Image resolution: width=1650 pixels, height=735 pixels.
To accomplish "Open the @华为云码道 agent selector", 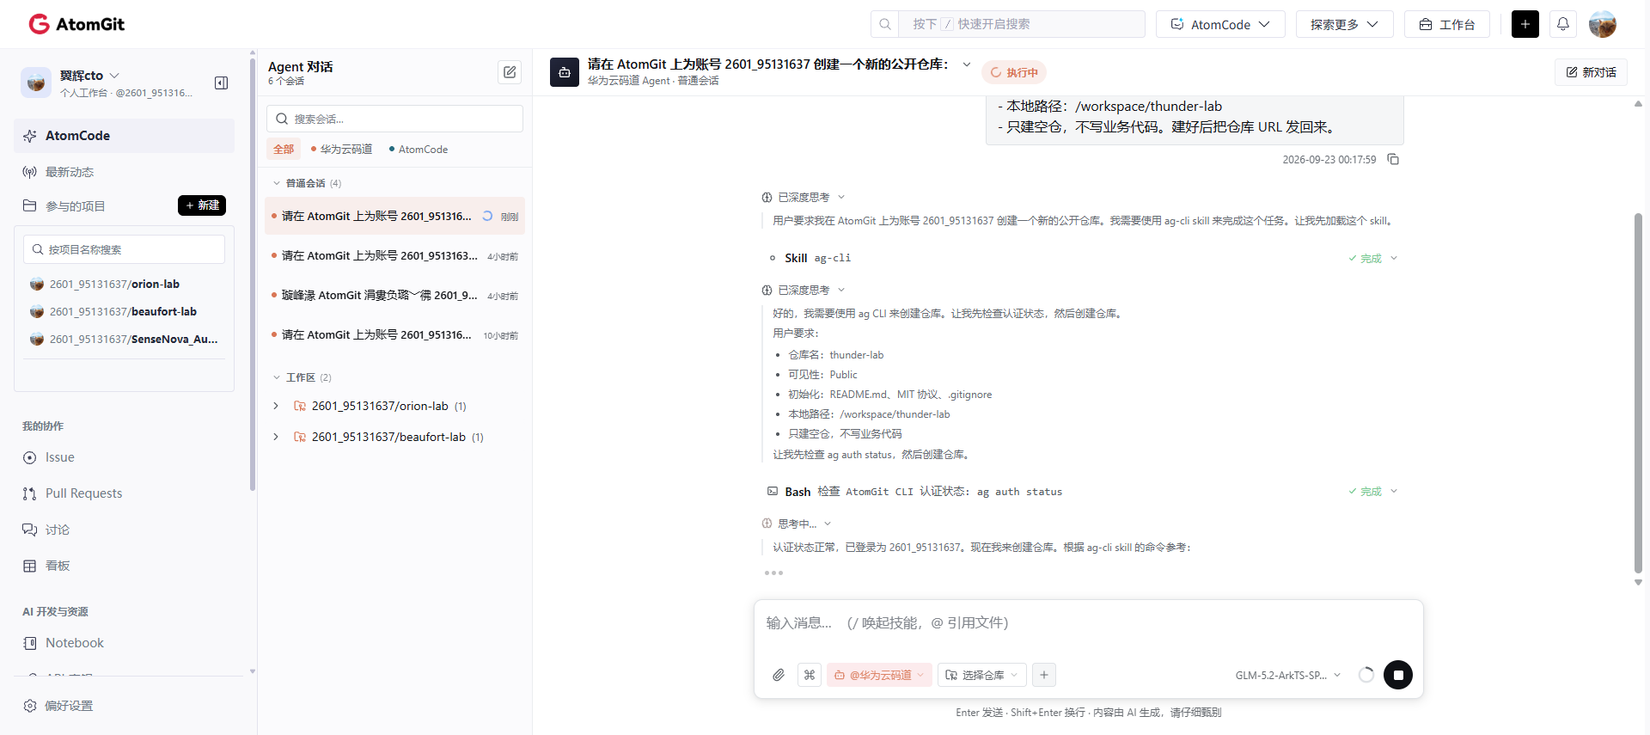I will [x=878, y=675].
